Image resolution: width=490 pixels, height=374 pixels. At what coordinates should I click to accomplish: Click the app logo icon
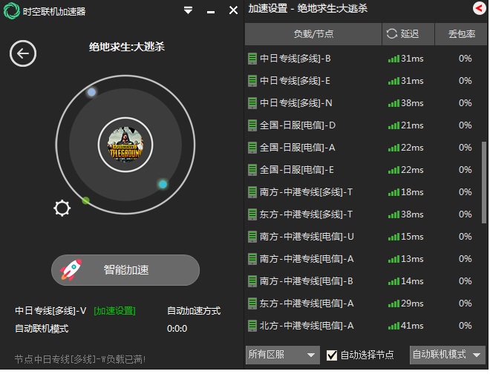(x=11, y=10)
